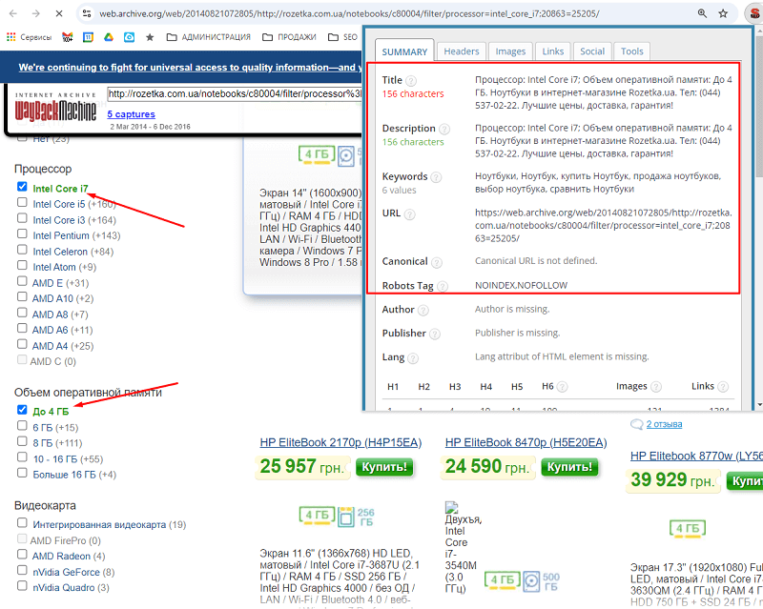
Task: Check the Интегрированная видеокарта filter
Action: point(22,522)
